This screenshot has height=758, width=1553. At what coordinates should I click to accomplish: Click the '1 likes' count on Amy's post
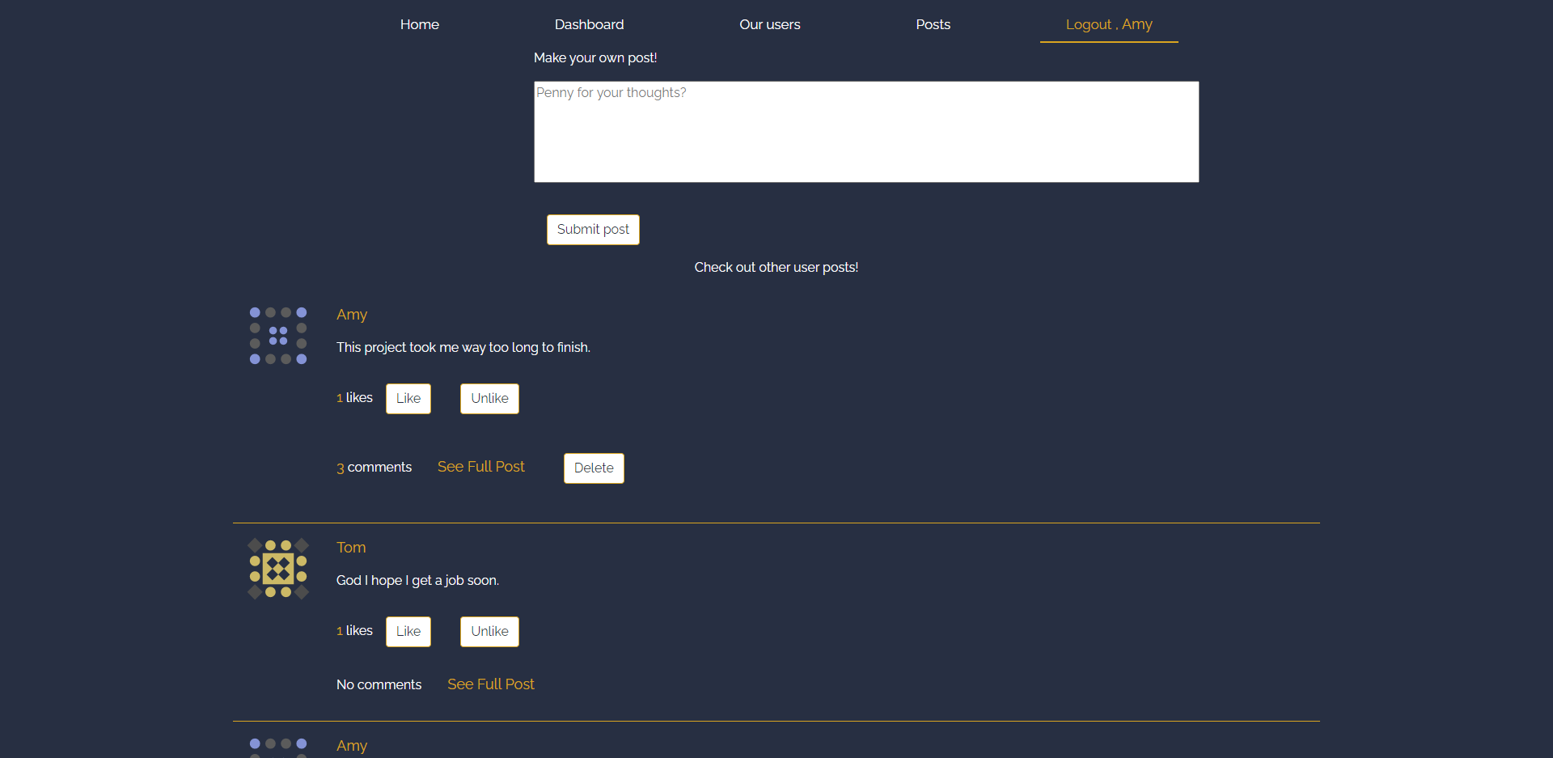click(x=354, y=398)
